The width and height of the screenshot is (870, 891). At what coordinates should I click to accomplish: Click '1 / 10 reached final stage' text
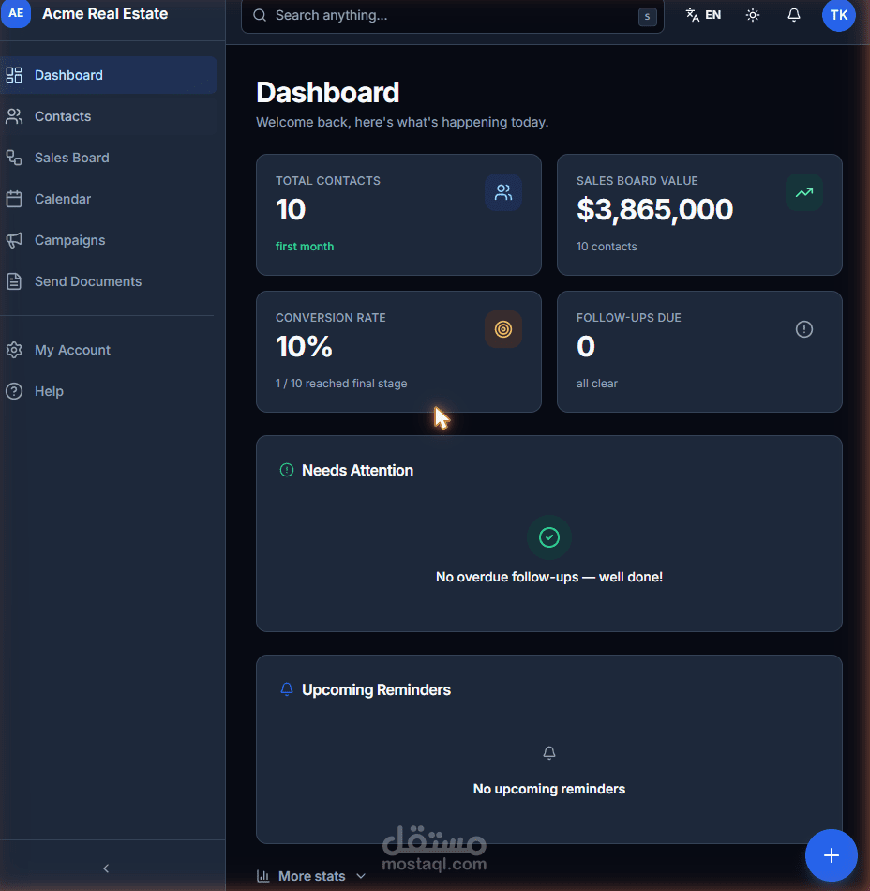pyautogui.click(x=341, y=384)
